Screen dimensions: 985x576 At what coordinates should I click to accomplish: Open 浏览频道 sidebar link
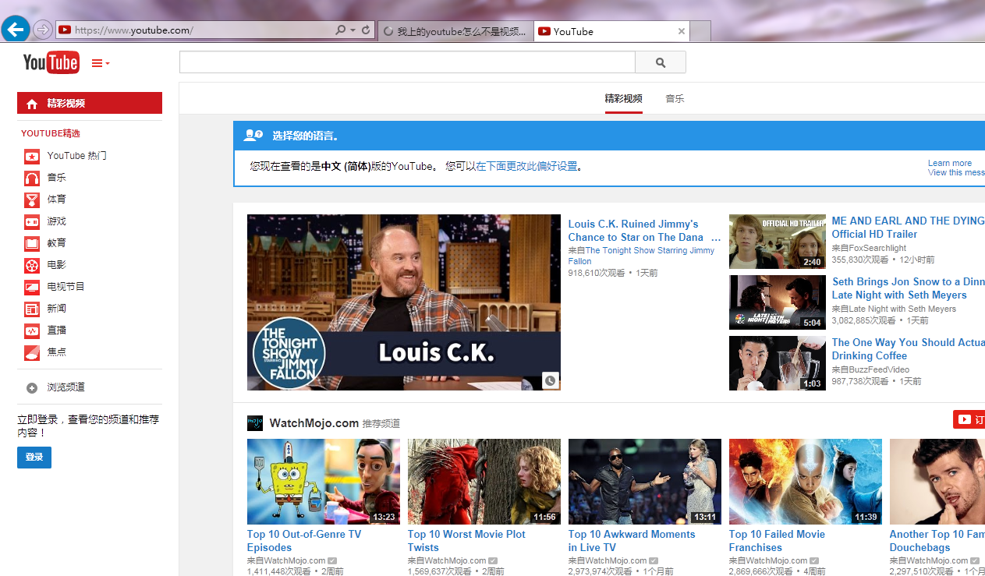pyautogui.click(x=66, y=387)
